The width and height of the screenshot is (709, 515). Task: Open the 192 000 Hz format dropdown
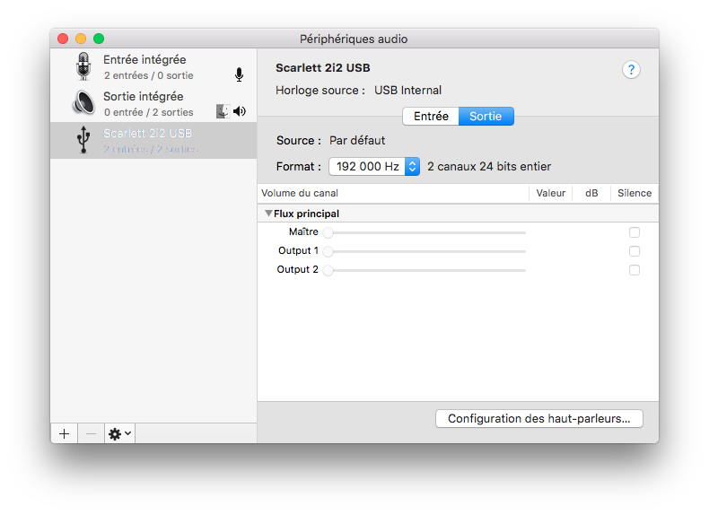point(374,166)
